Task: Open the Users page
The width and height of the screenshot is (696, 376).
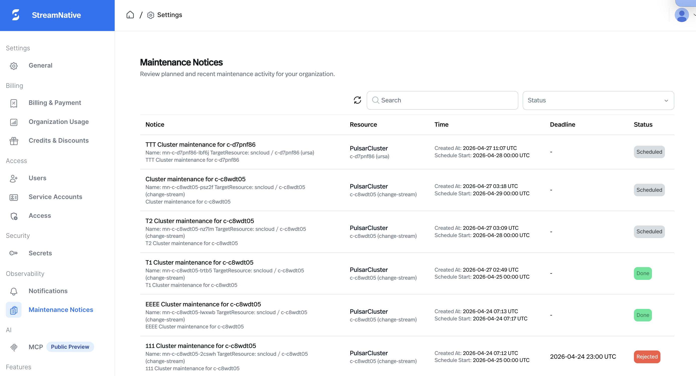Action: point(38,178)
